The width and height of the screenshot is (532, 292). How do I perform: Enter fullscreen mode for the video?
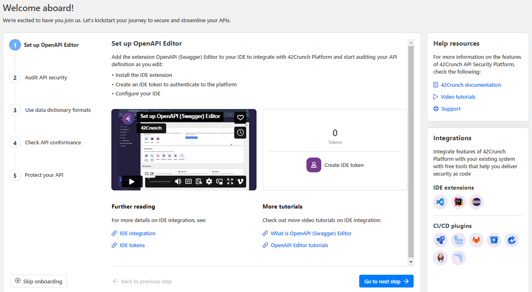pyautogui.click(x=230, y=181)
